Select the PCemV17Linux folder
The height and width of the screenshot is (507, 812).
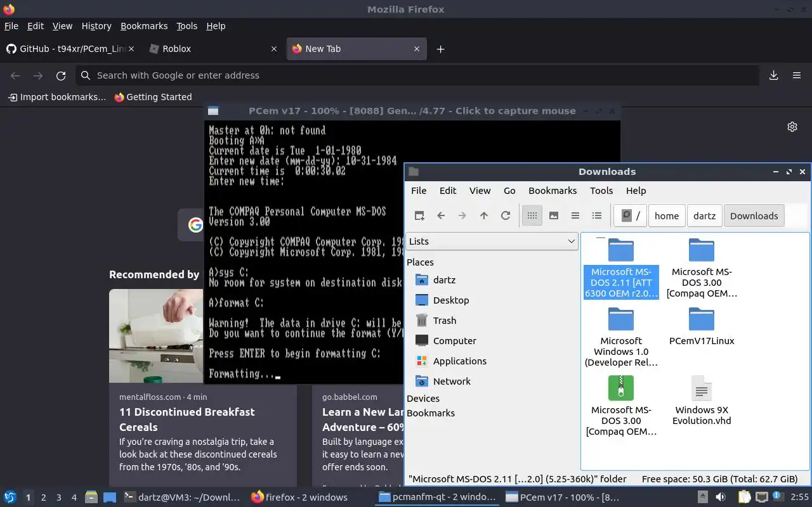click(x=702, y=326)
